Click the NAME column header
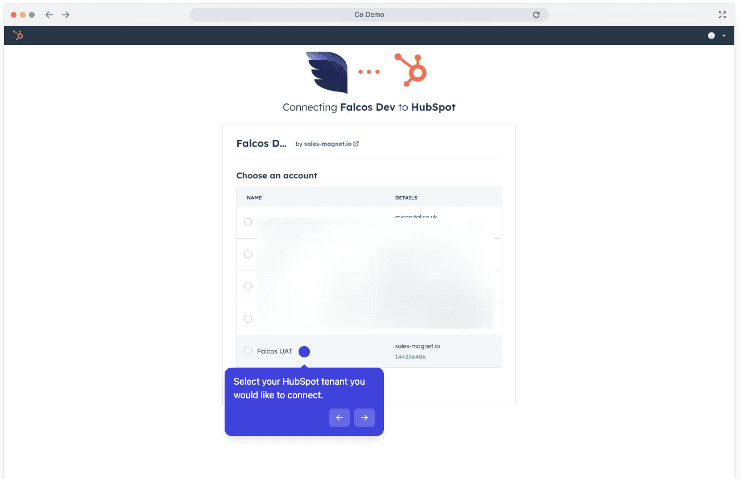Viewport: 741px width, 479px height. (254, 198)
